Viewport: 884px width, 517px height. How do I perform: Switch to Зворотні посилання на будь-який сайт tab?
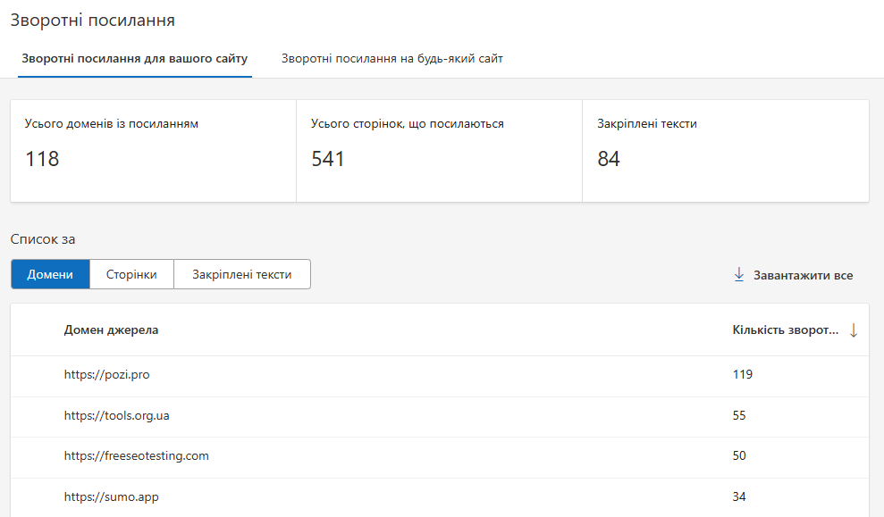pyautogui.click(x=391, y=59)
